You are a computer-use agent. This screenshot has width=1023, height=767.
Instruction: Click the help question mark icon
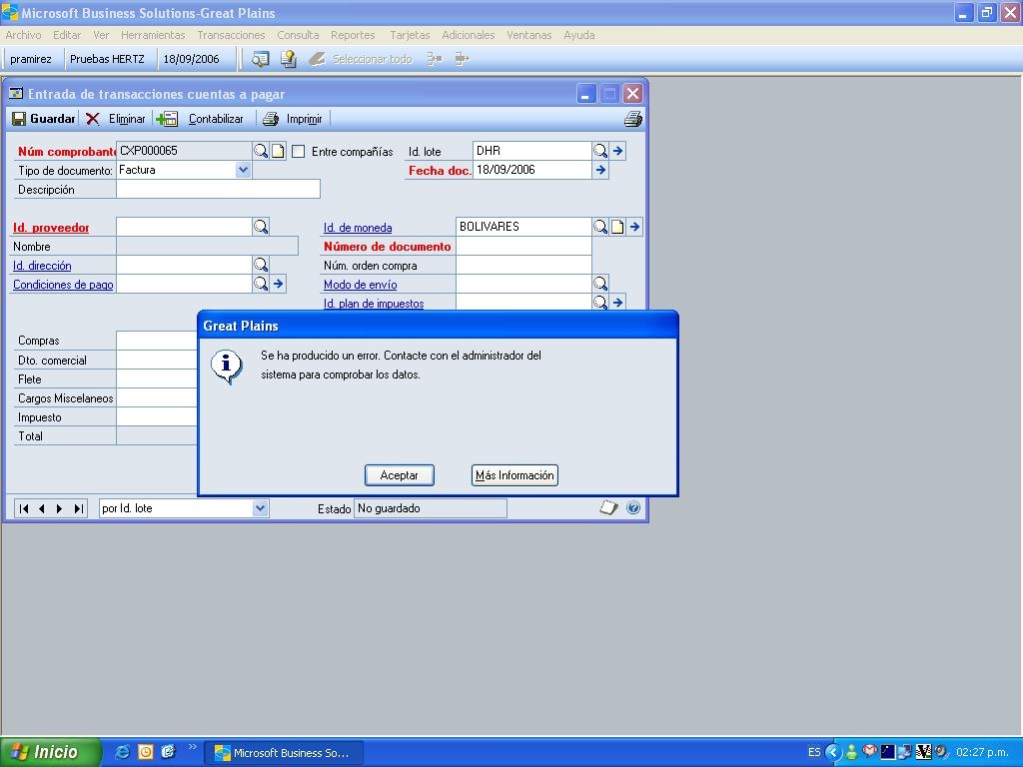632,507
